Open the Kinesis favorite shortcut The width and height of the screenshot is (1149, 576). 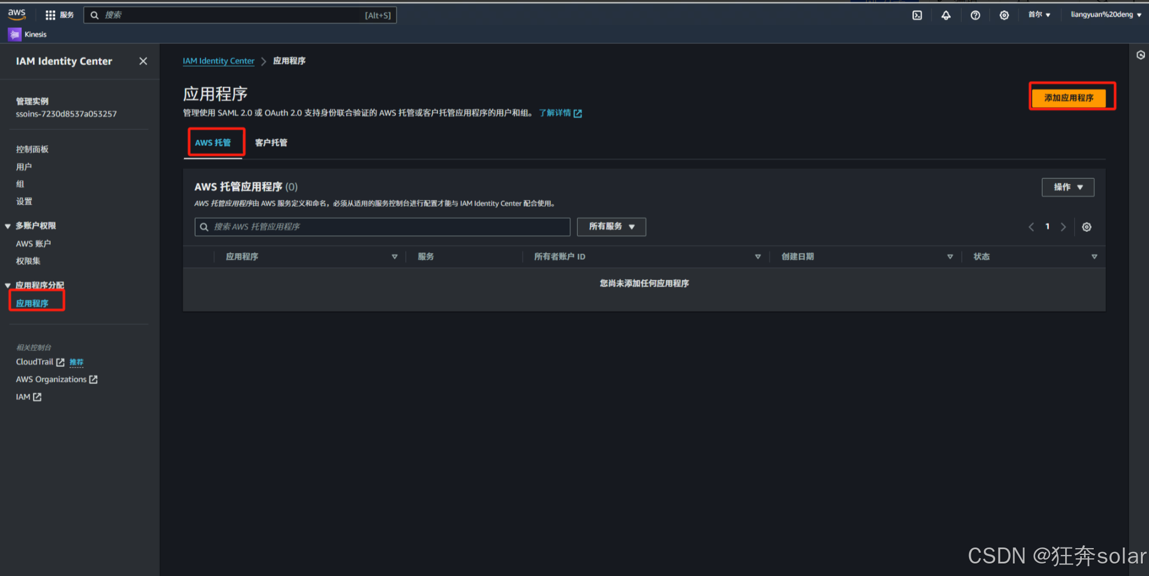pyautogui.click(x=28, y=35)
